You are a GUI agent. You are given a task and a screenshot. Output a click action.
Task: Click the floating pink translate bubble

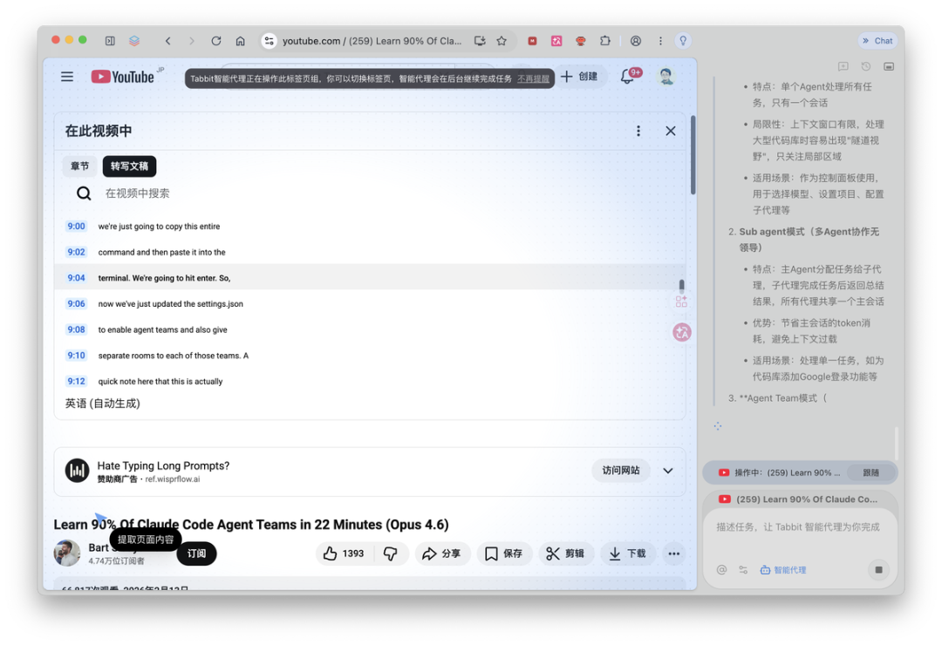click(x=682, y=332)
